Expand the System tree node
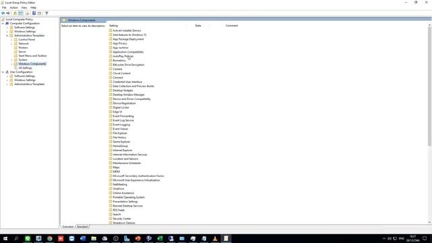432x243 pixels. 11,60
